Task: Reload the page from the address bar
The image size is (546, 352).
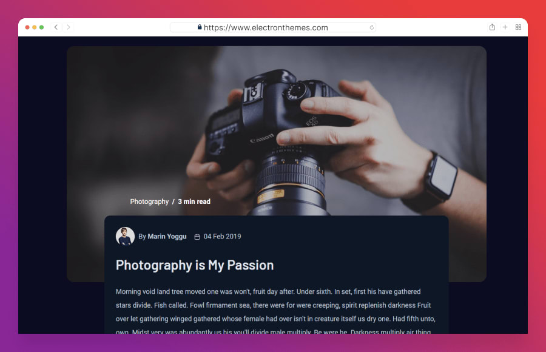Action: coord(371,27)
